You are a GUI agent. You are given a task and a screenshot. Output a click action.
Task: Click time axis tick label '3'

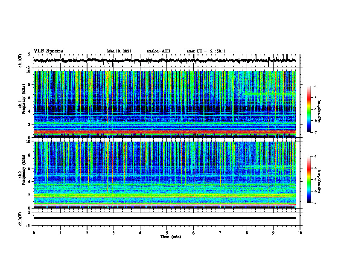(x=114, y=233)
